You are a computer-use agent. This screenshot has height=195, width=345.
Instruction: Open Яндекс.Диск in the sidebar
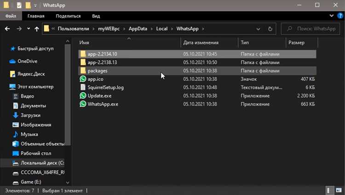(x=31, y=74)
